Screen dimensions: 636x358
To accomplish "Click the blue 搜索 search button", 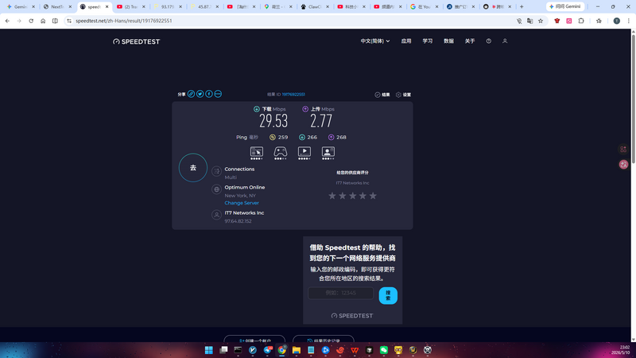I will pos(388,295).
